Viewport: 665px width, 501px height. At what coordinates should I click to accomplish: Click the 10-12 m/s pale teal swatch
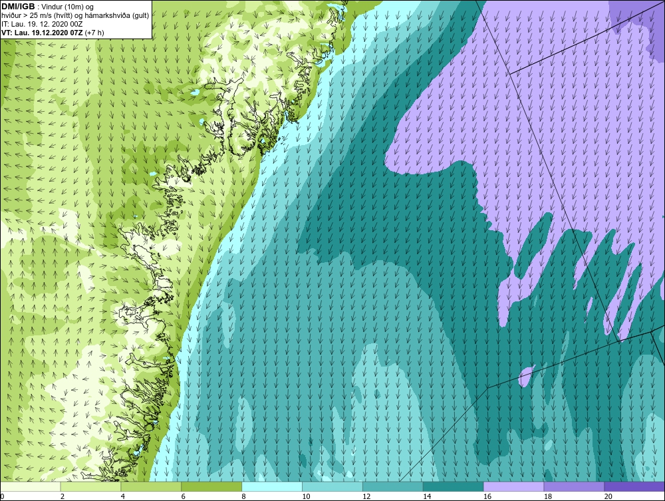tap(332, 486)
